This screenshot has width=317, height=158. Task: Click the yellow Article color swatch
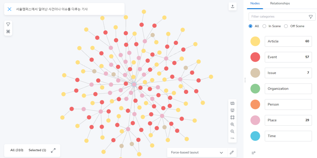point(255,41)
